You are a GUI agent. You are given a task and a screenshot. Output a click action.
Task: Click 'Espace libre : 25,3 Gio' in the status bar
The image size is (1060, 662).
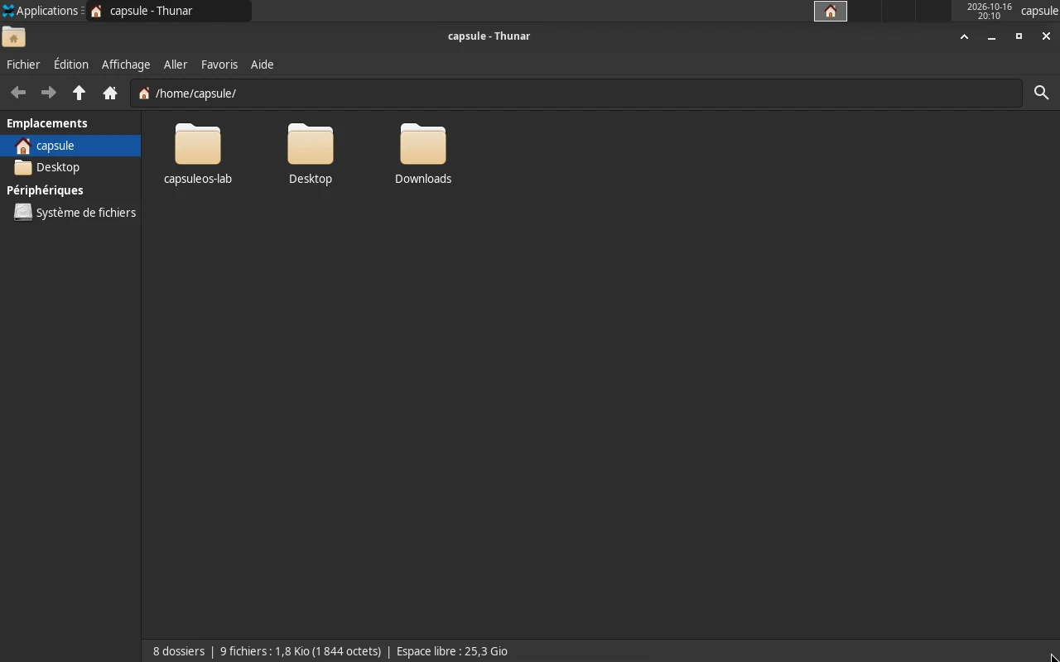[452, 651]
